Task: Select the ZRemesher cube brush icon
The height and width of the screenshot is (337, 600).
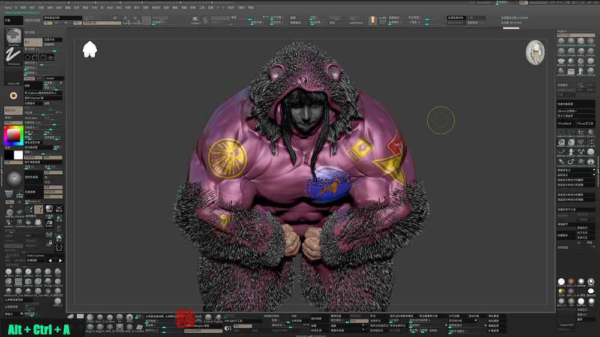Action: (28, 282)
